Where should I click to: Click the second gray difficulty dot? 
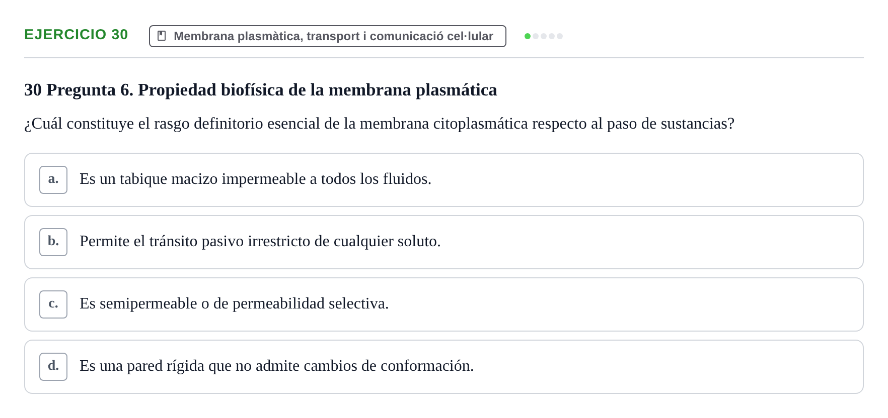[536, 36]
